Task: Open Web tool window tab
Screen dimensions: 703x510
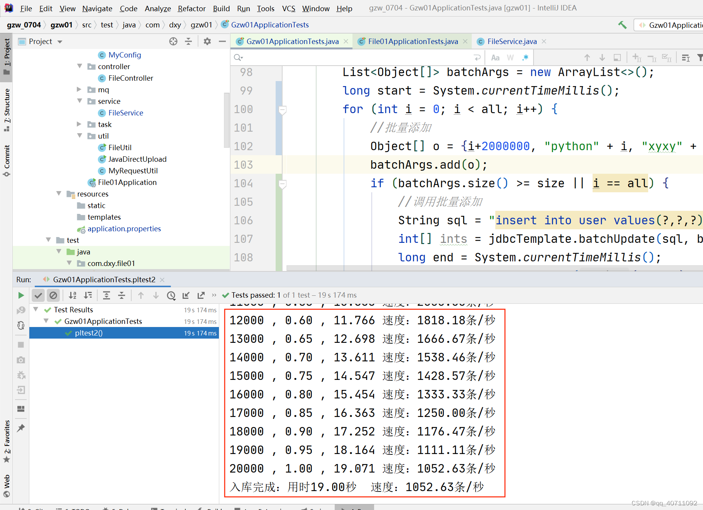Action: point(7,486)
